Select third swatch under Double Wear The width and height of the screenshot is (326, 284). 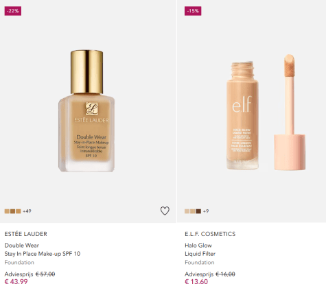click(x=19, y=211)
